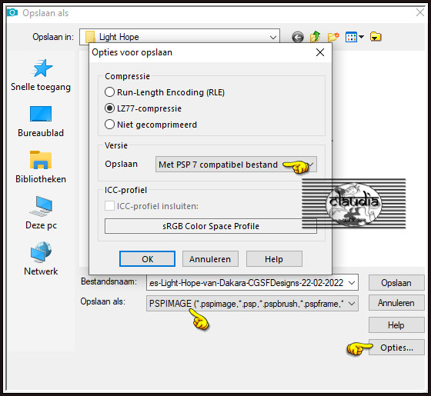Select Run-Length Encoding (RLE) compression
The height and width of the screenshot is (396, 431).
(x=165, y=92)
